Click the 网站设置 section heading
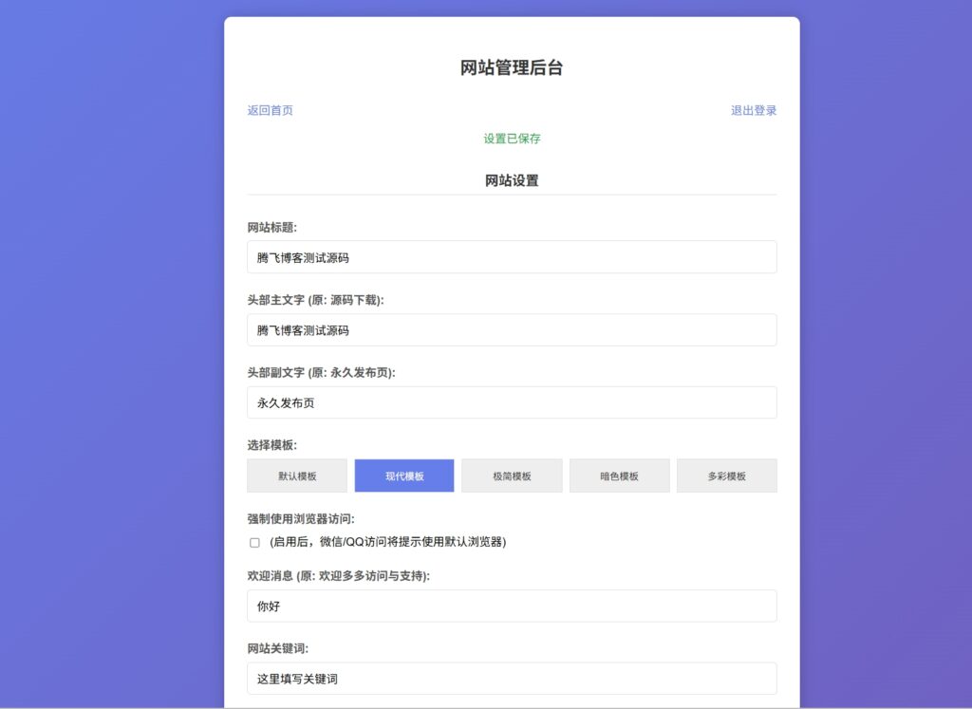The image size is (972, 709). pyautogui.click(x=512, y=180)
